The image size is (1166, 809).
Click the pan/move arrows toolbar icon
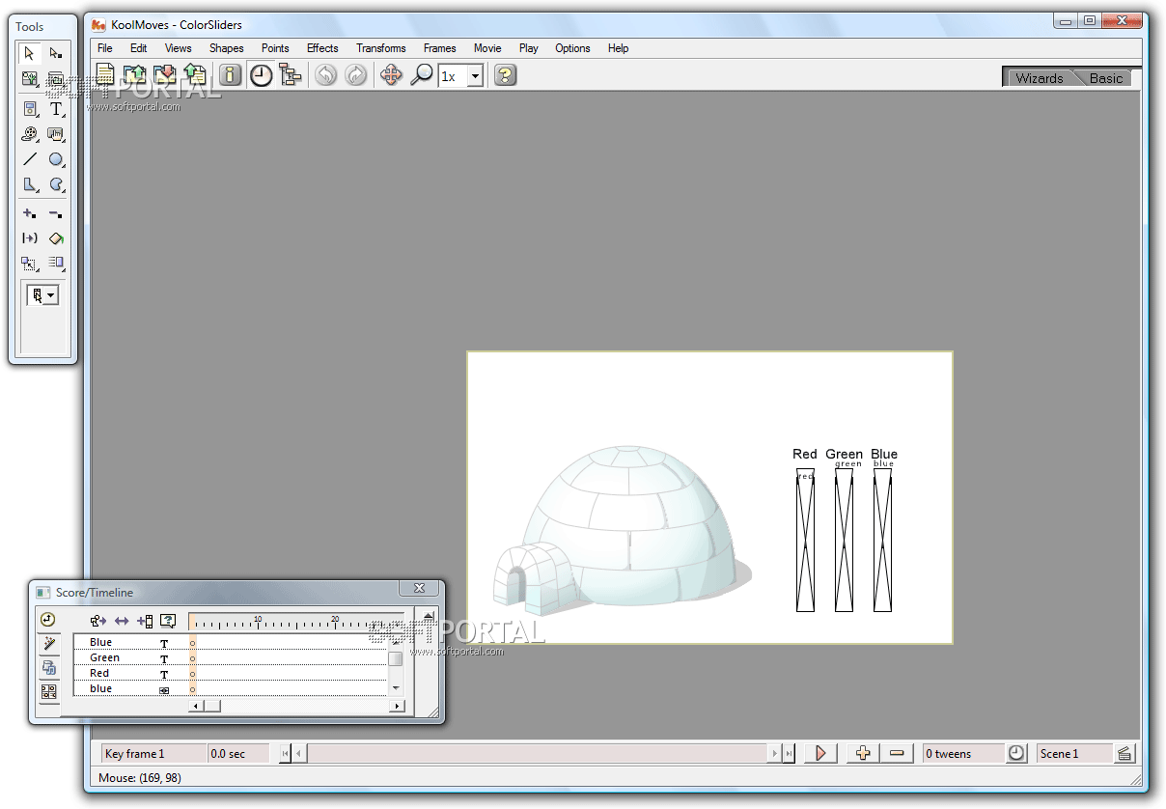pyautogui.click(x=391, y=75)
